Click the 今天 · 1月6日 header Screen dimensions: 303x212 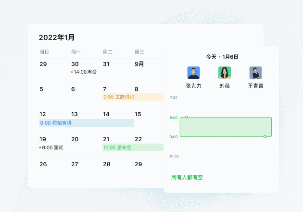(x=222, y=57)
